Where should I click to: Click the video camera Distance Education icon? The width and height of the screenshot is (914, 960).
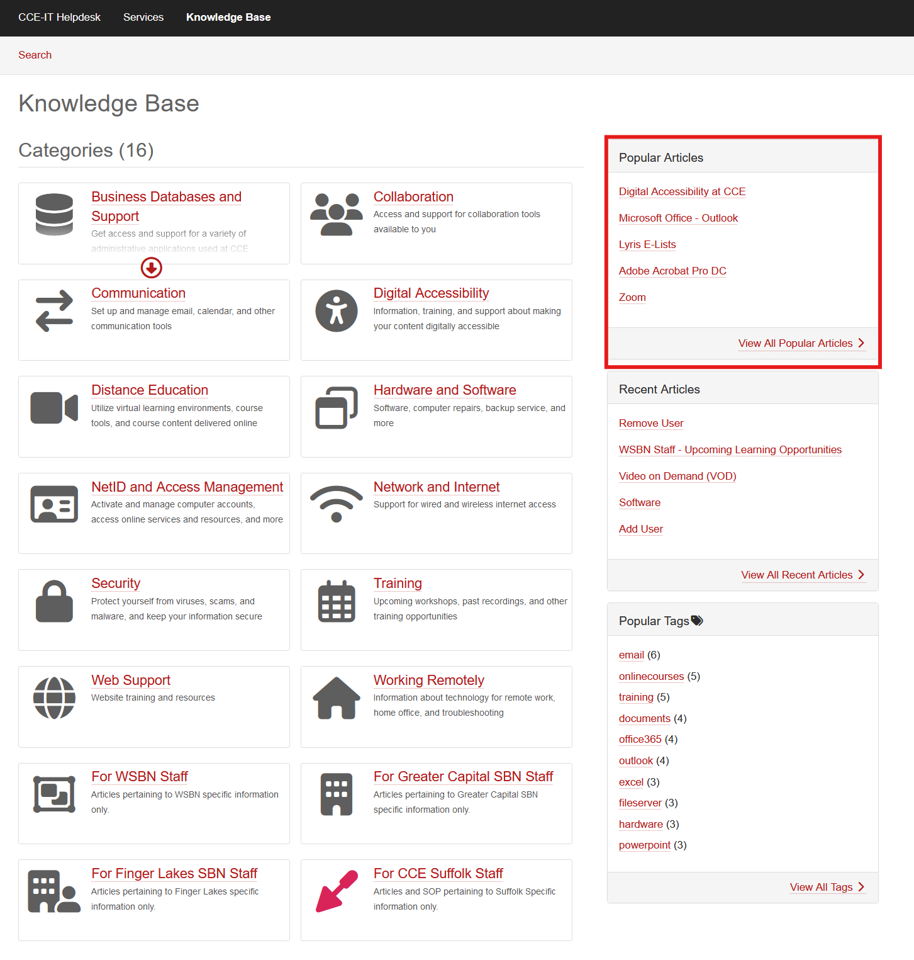[x=54, y=408]
